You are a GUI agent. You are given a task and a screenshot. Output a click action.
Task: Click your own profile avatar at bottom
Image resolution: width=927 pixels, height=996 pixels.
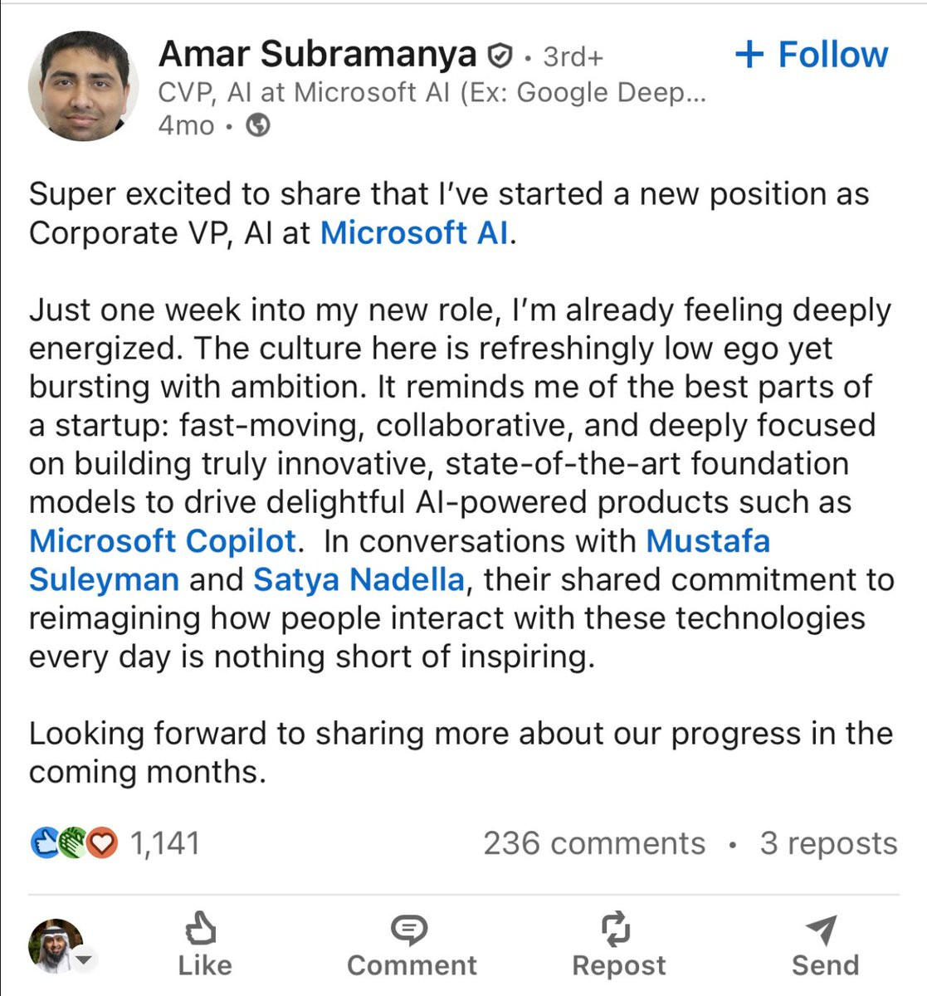point(55,945)
